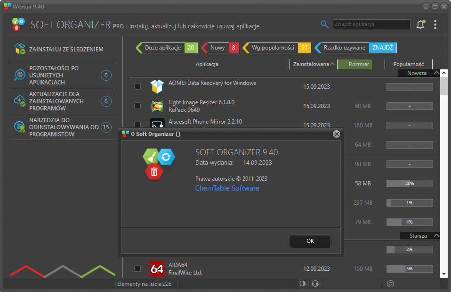
Task: Click the Soft Organizer logo in header
Action: (x=18, y=24)
